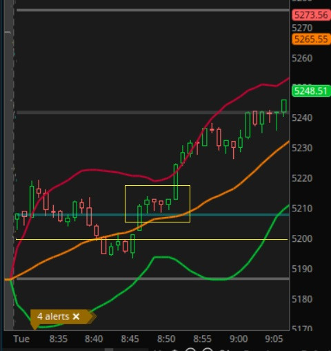This screenshot has width=331, height=351.
Task: Click the 8:50 time axis label
Action: [x=166, y=339]
